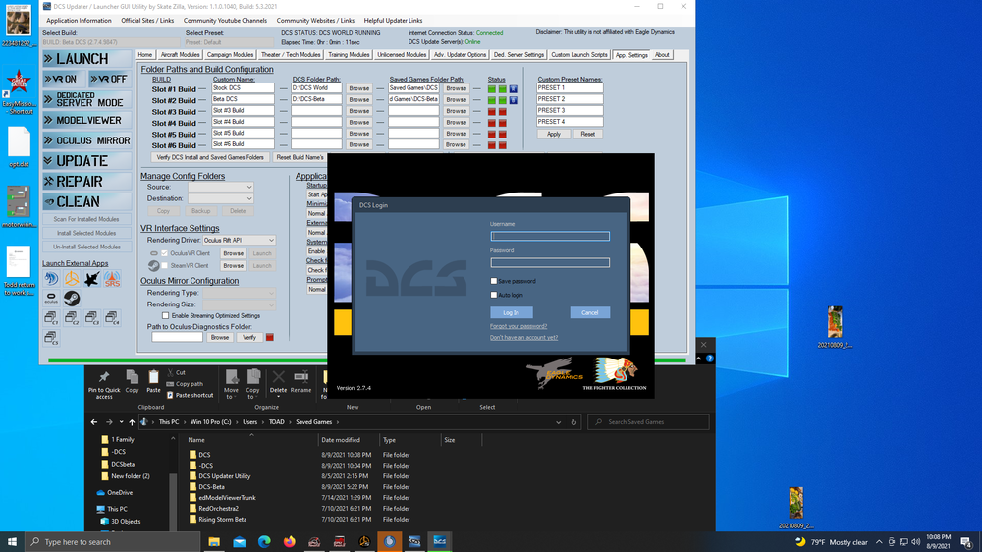Open the Rendering Size dropdown
The image size is (982, 552).
coord(239,304)
